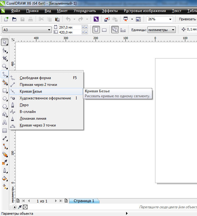Image resolution: width=197 pixels, height=216 pixels.
Task: Open the document palette flyout arrow
Action: click(x=14, y=207)
